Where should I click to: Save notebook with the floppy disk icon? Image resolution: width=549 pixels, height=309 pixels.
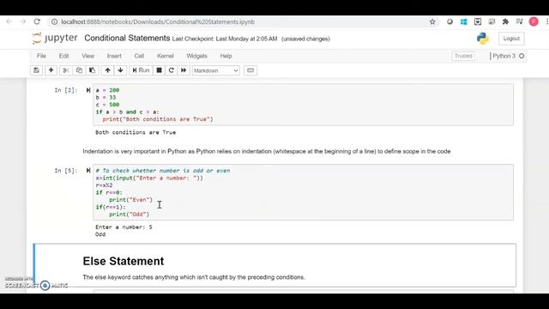[x=36, y=70]
